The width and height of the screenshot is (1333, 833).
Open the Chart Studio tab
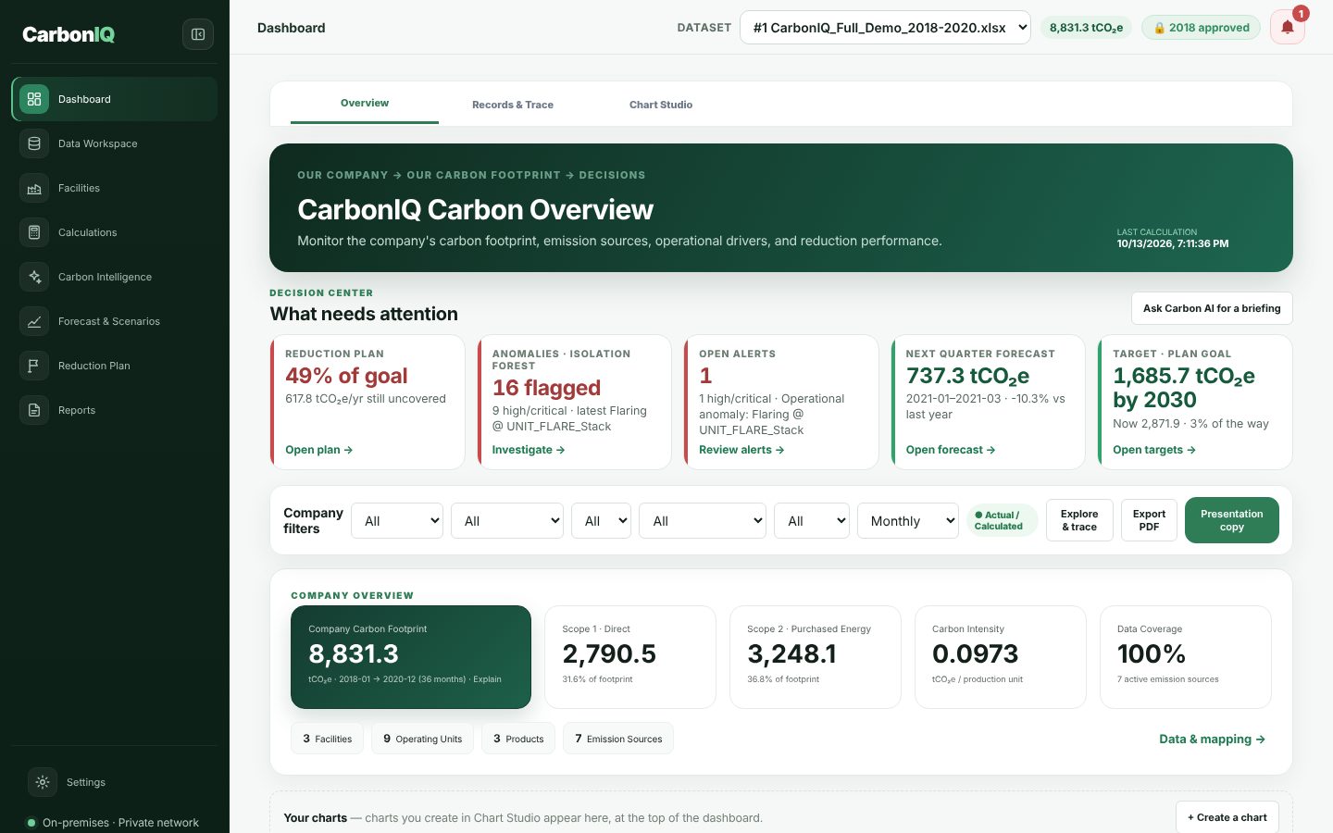point(661,105)
